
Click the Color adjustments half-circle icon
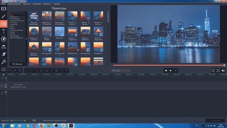[41, 70]
